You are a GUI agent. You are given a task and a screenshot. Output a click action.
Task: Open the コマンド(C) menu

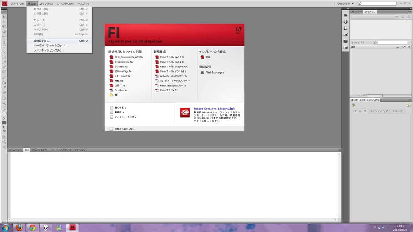(x=46, y=3)
